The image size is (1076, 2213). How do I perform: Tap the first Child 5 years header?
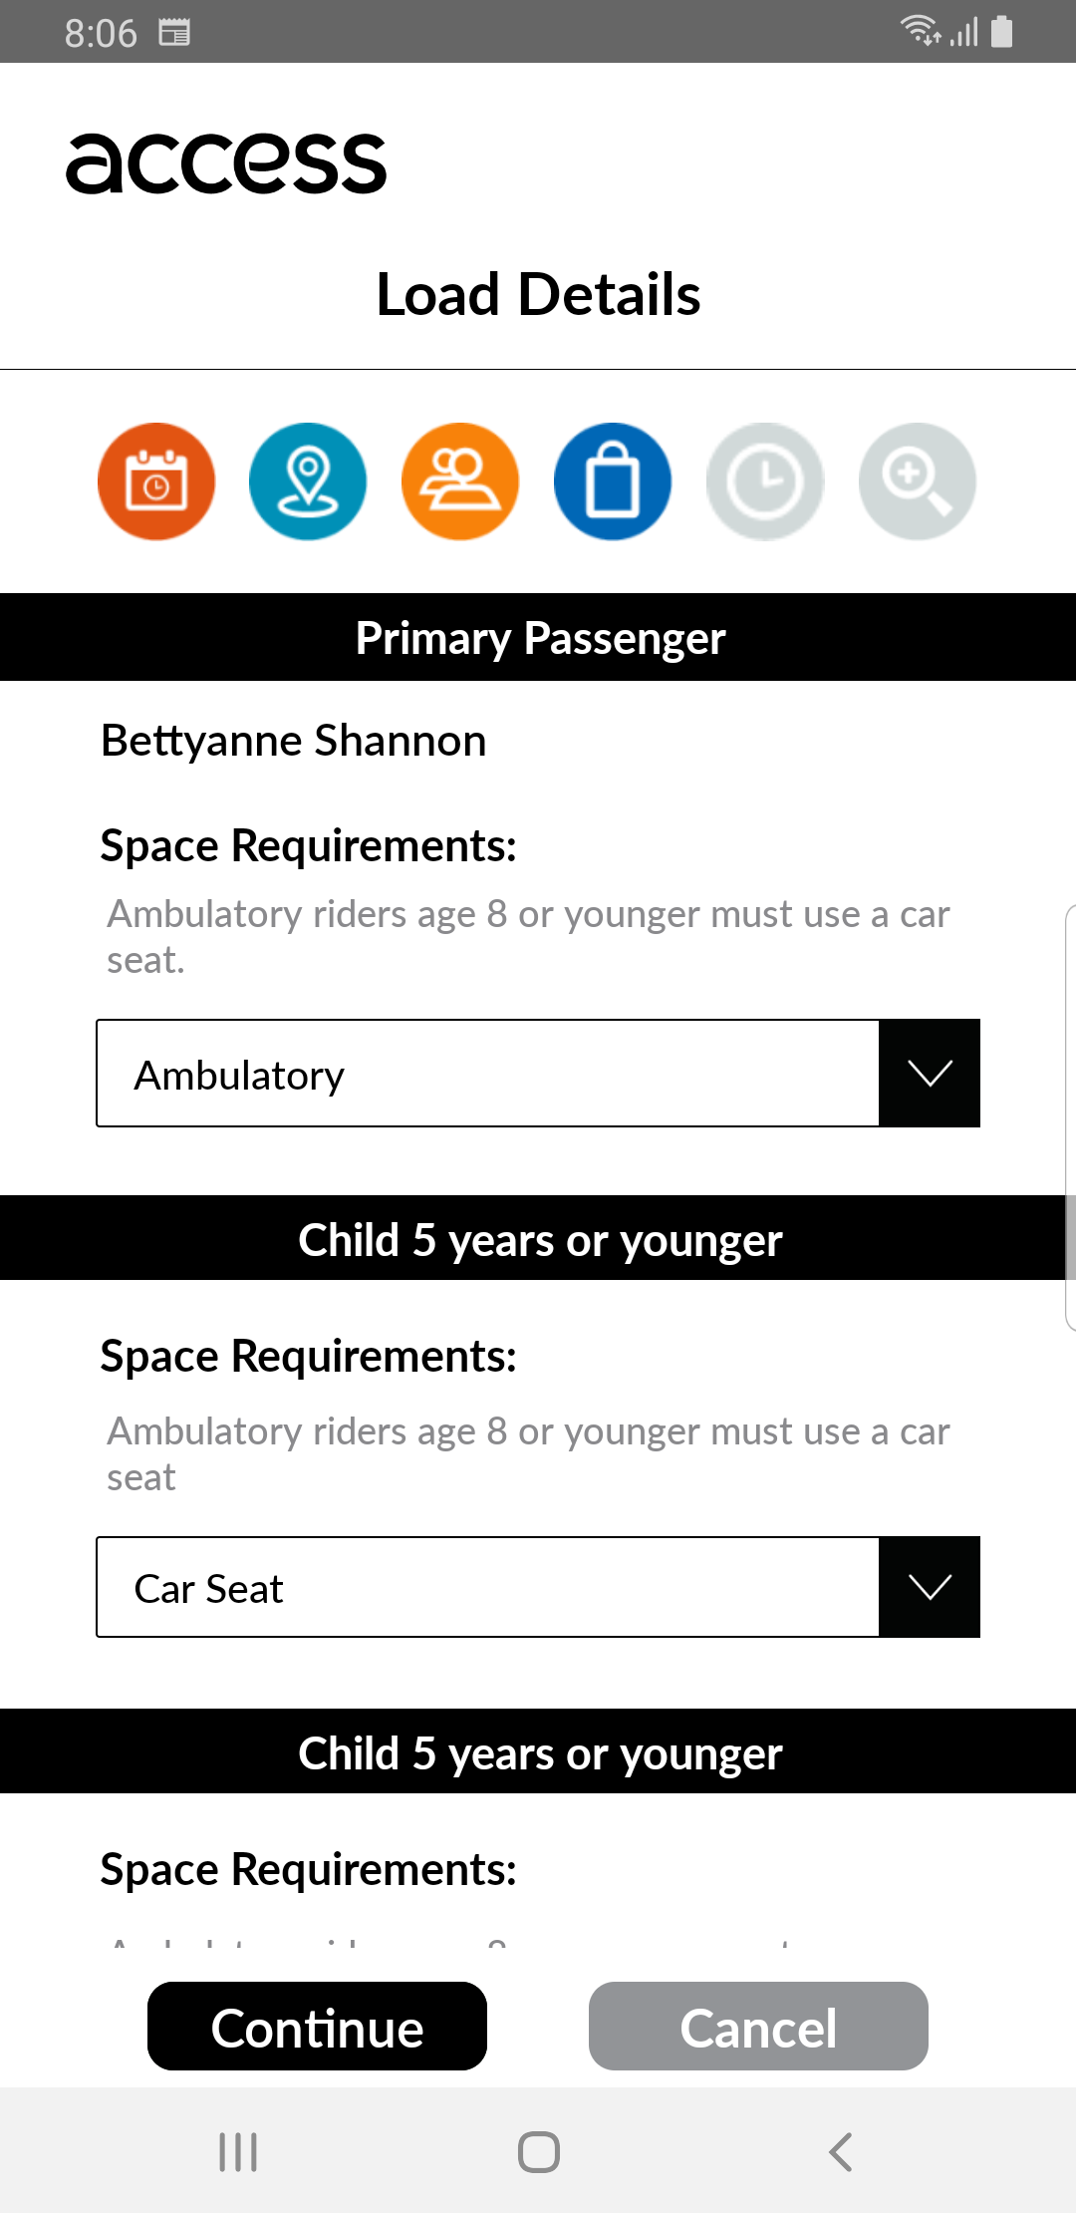click(x=538, y=1239)
